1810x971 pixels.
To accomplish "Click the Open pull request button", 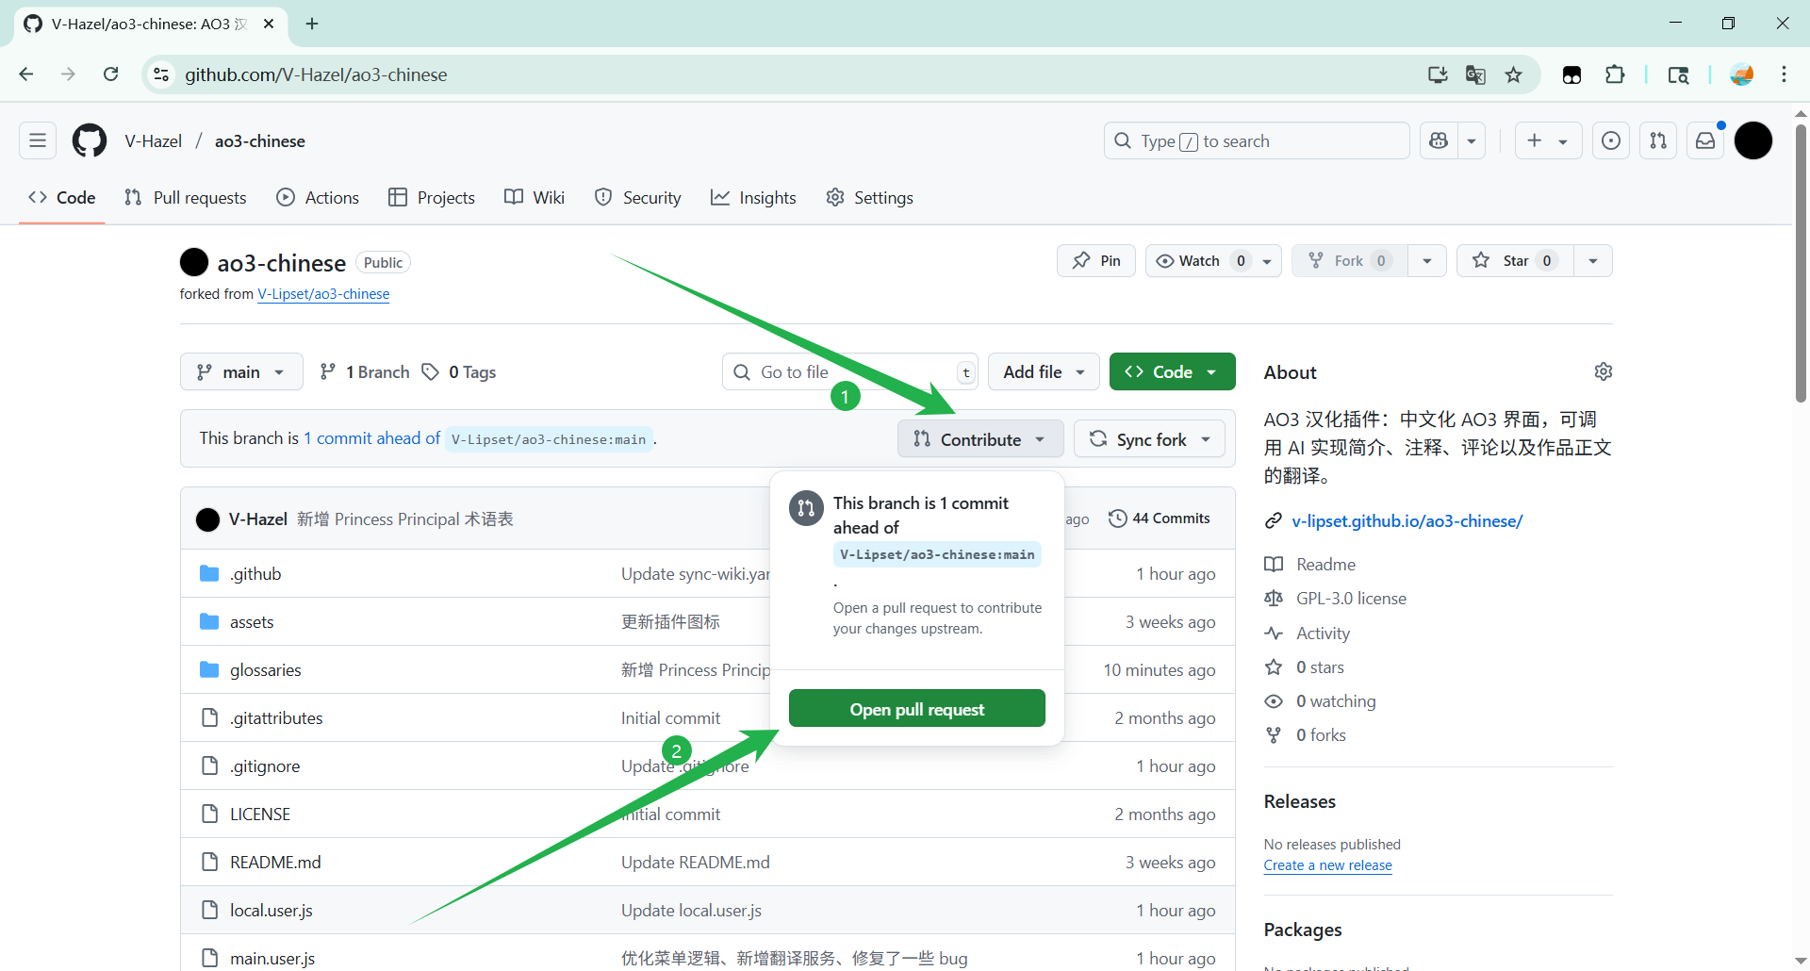I will 916,709.
